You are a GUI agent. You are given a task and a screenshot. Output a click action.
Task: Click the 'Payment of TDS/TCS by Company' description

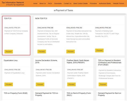tap(16, 32)
